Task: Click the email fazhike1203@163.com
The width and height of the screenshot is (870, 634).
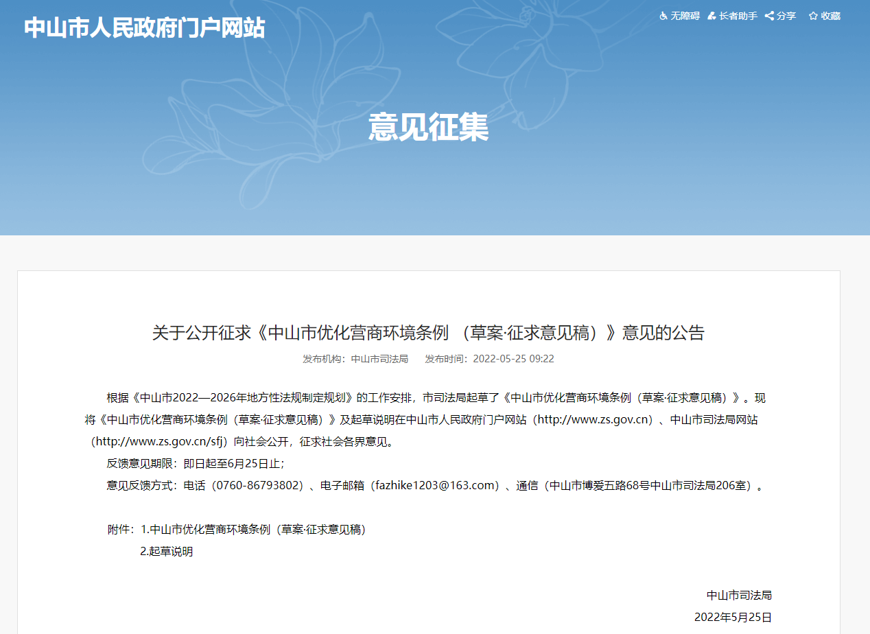Action: coord(436,486)
